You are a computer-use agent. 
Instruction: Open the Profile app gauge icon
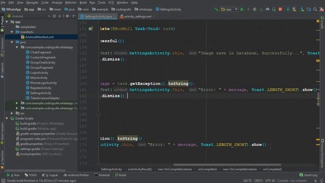click(x=268, y=9)
